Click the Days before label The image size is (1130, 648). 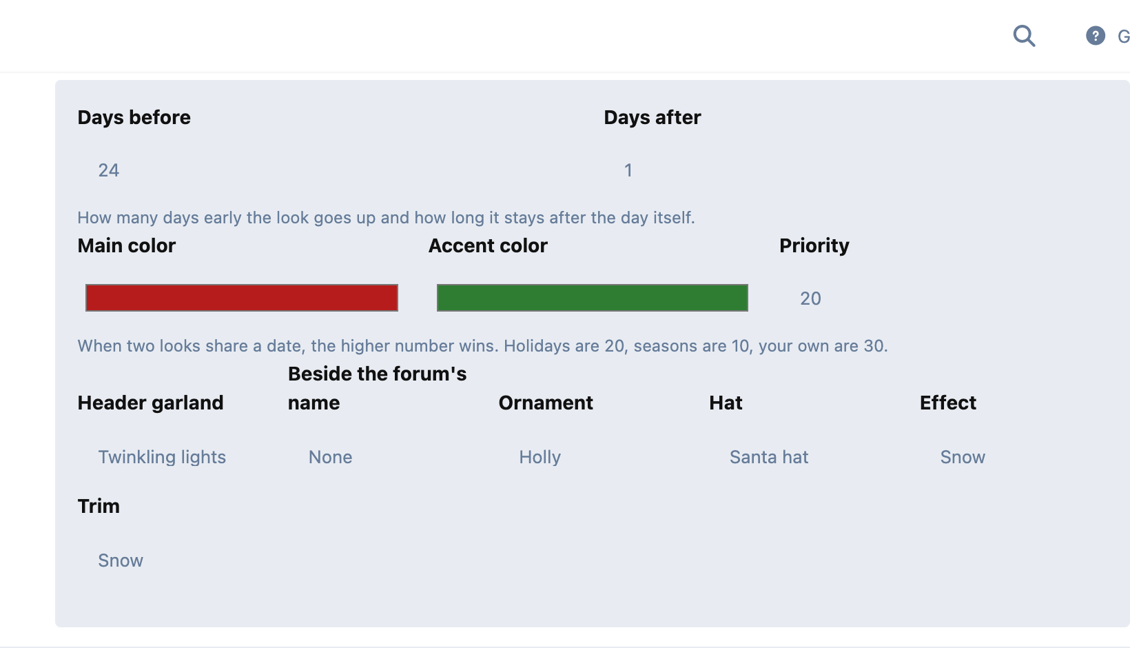134,118
